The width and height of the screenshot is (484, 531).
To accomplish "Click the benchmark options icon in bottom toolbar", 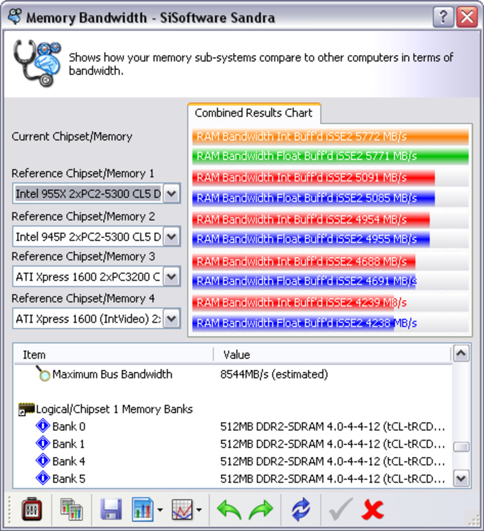I will pyautogui.click(x=31, y=509).
